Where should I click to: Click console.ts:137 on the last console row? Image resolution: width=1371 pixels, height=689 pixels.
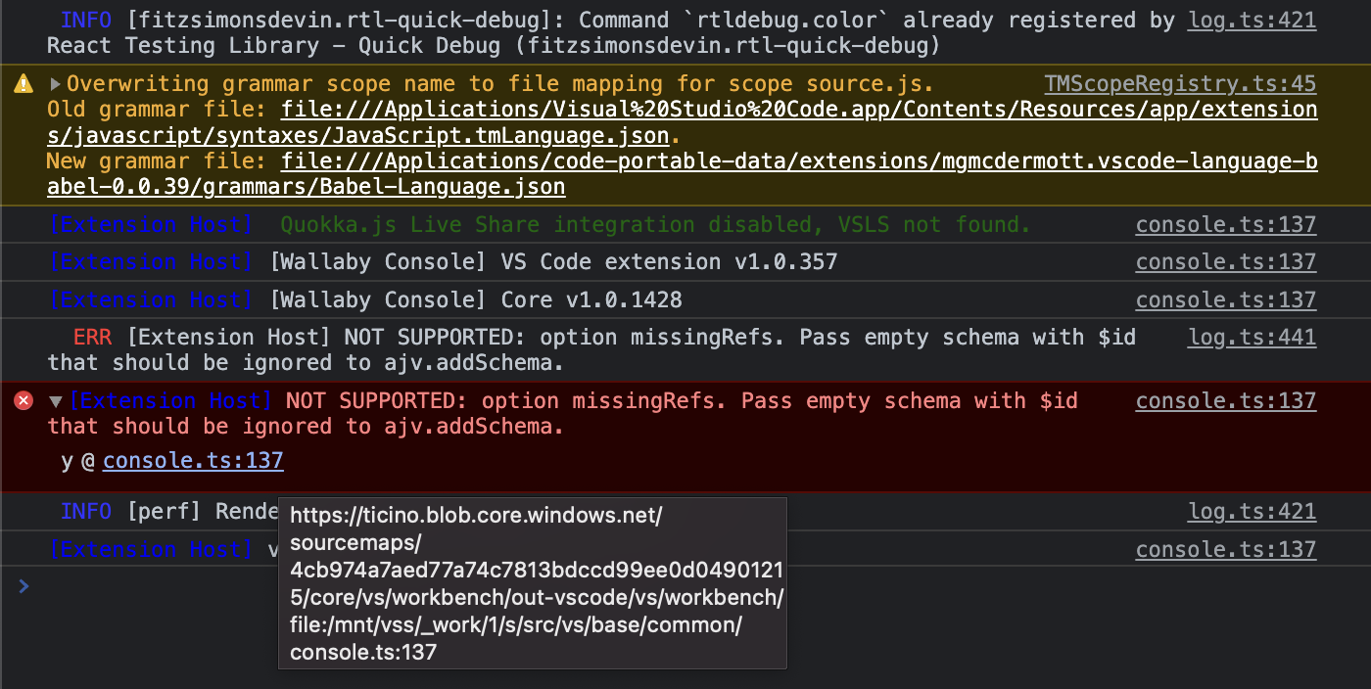click(x=1225, y=549)
